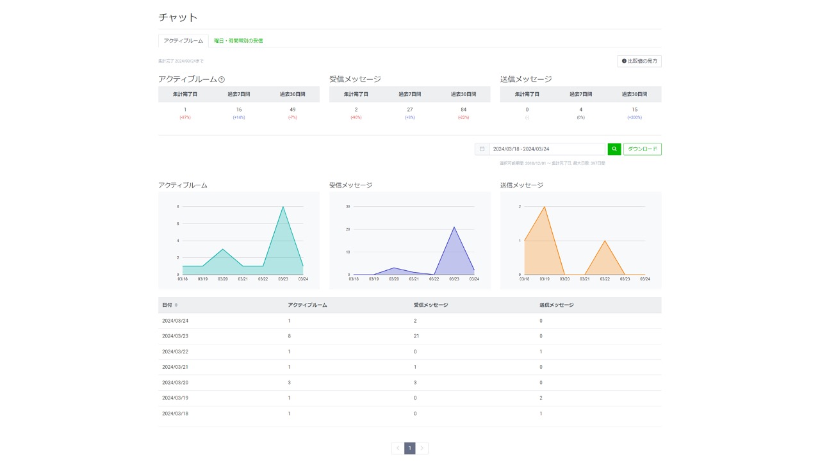Viewport: 820px width, 461px height.
Task: Go to the previous page arrow
Action: click(398, 448)
